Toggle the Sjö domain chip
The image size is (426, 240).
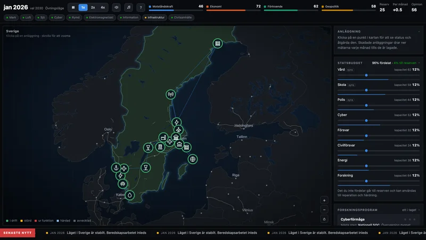click(x=41, y=18)
